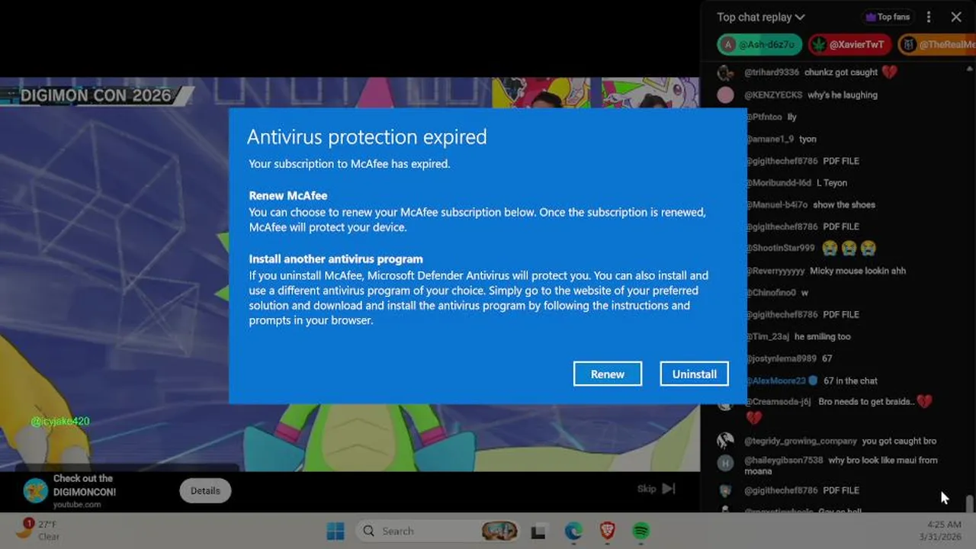Screen dimensions: 976x549
Task: Click the @tegridy_growing_company avatar
Action: pos(726,441)
